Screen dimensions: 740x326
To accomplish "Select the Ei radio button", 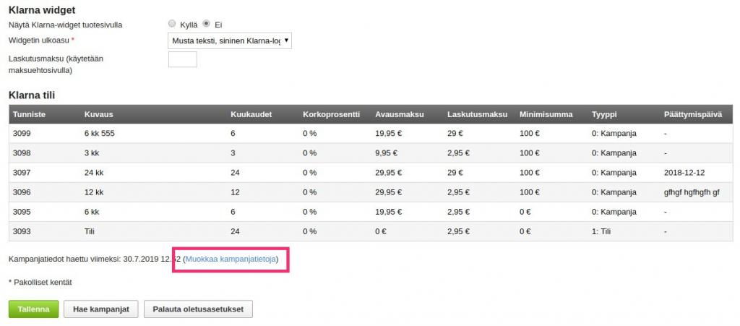I will [206, 24].
